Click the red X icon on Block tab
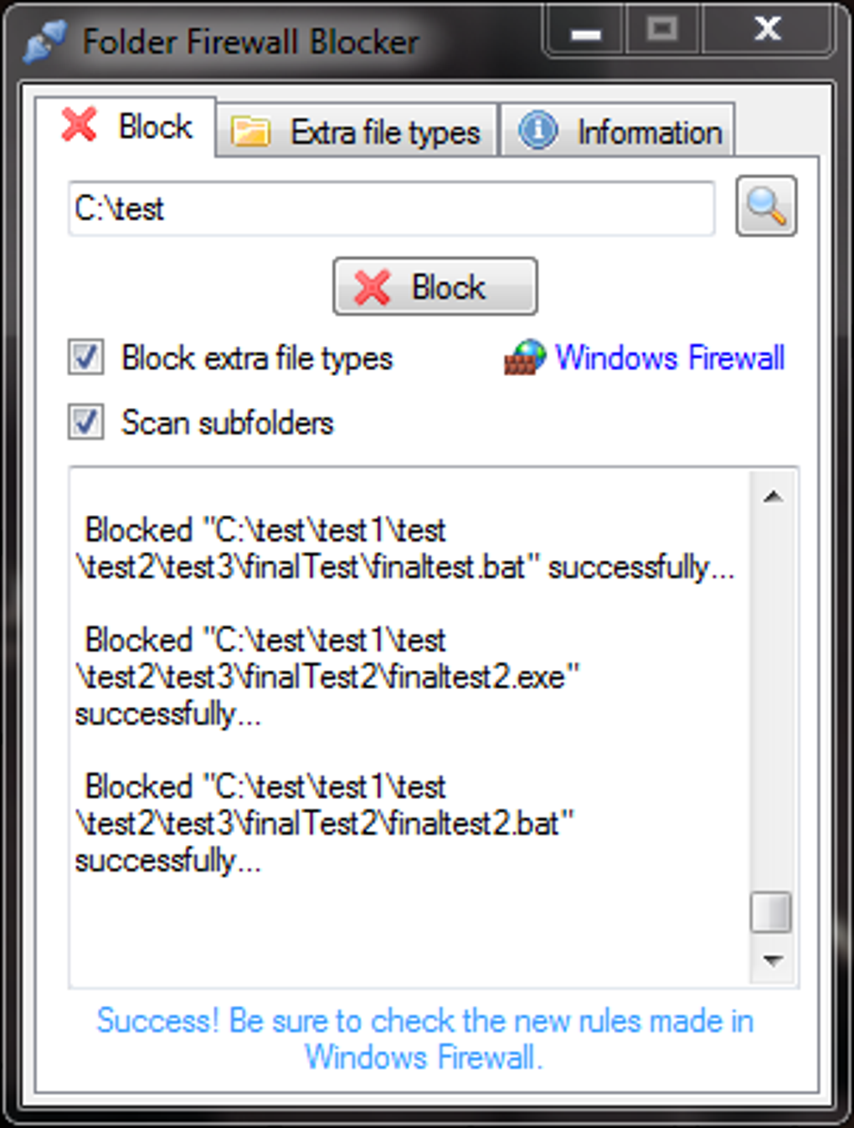 [80, 126]
